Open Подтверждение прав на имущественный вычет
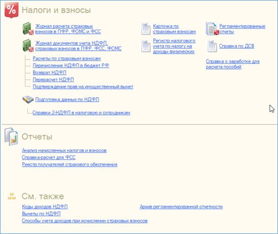Screen dimensions: 278x234 tap(83, 87)
